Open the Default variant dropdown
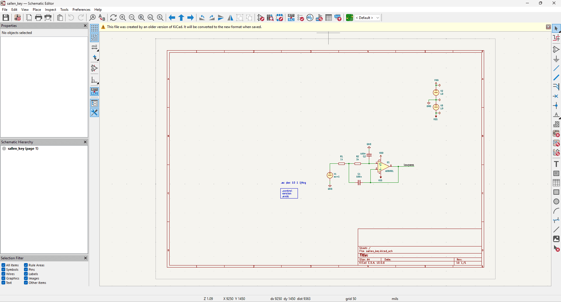Screen dimensions: 561x302 pyautogui.click(x=367, y=18)
